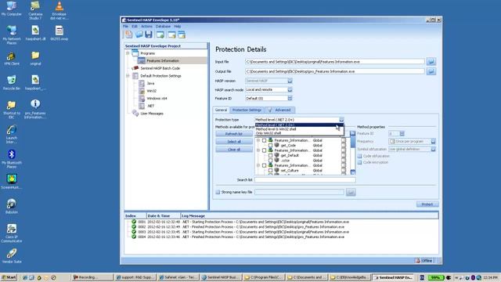Viewport: 501px width, 282px height.
Task: Click toolbar window icon with green arrow
Action: pyautogui.click(x=160, y=34)
